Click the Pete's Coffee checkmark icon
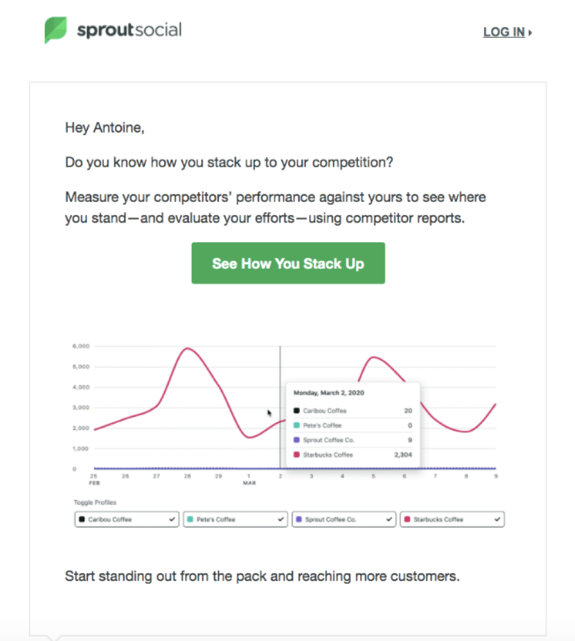This screenshot has height=641, width=575. (x=280, y=520)
